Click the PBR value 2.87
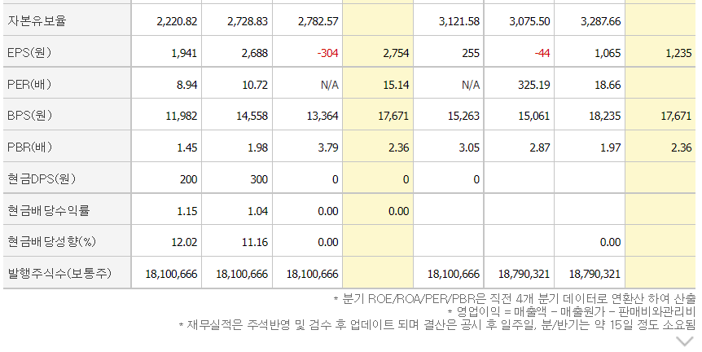This screenshot has width=702, height=352. (x=540, y=147)
